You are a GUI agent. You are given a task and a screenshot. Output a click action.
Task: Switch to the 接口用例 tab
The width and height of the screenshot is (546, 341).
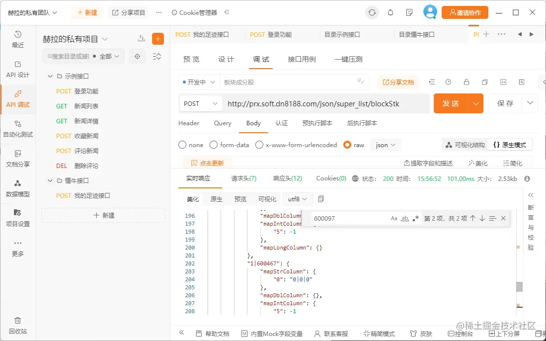302,59
